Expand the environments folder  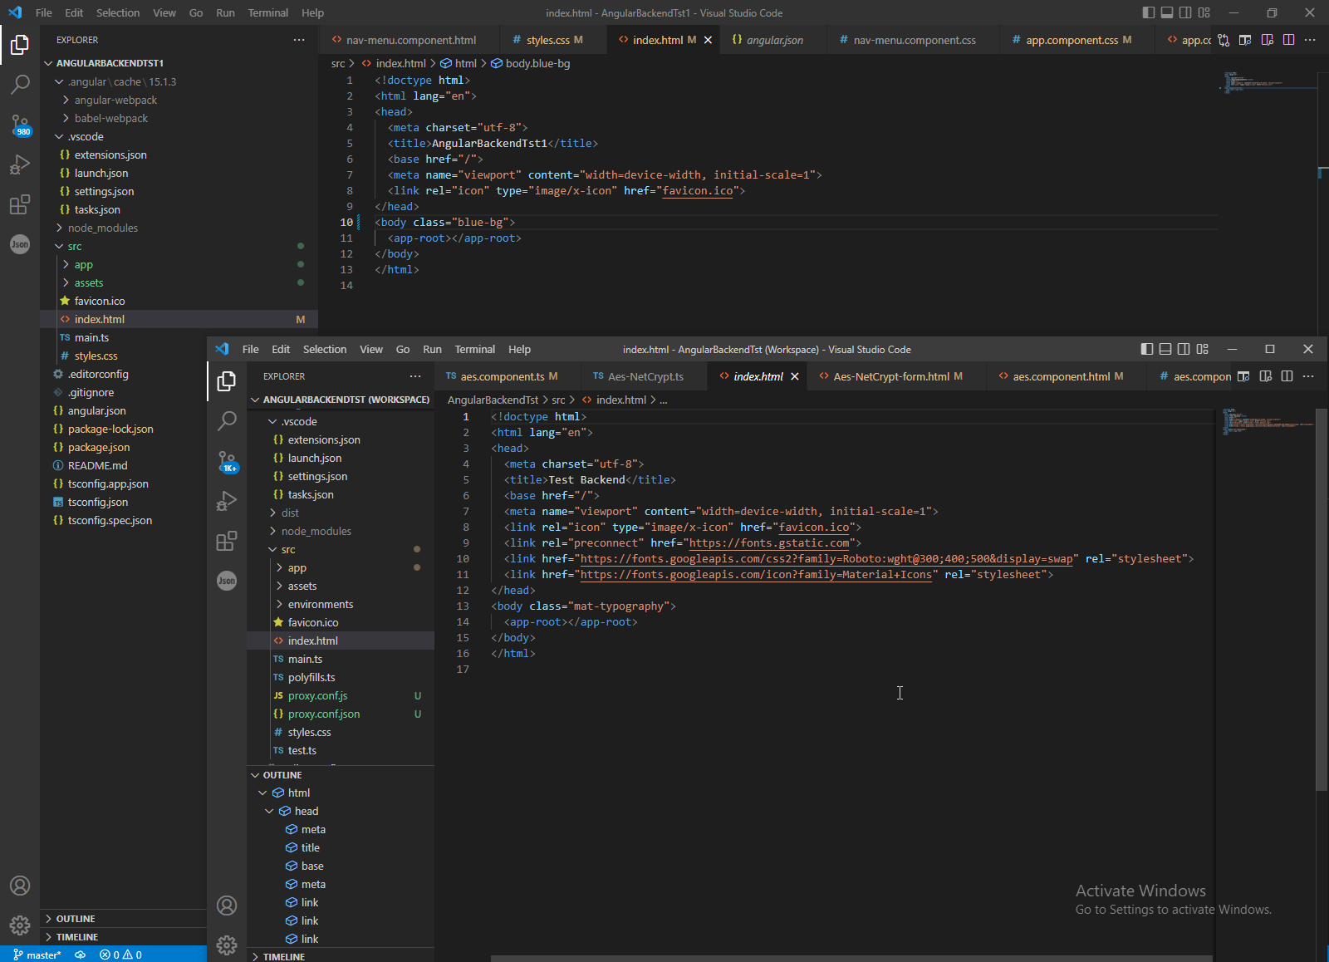(x=320, y=605)
